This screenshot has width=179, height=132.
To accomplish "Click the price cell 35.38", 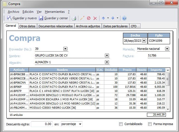I will [127, 103].
